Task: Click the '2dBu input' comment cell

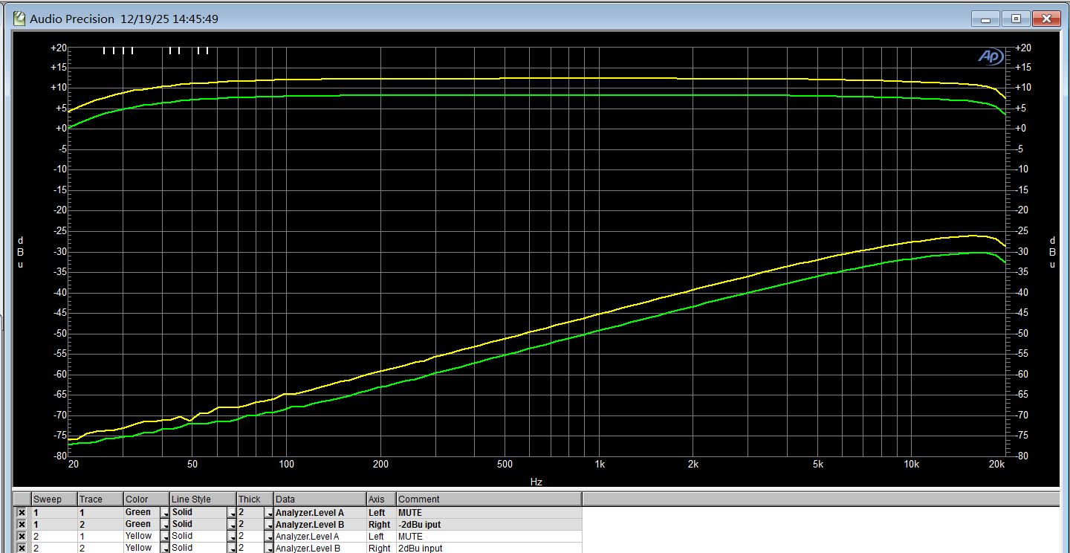Action: (x=488, y=549)
